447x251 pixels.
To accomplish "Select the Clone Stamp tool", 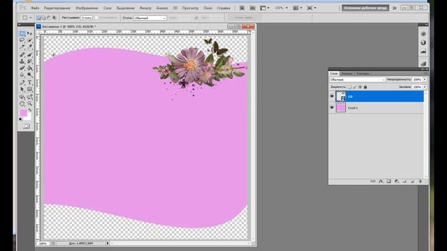I will (x=22, y=61).
